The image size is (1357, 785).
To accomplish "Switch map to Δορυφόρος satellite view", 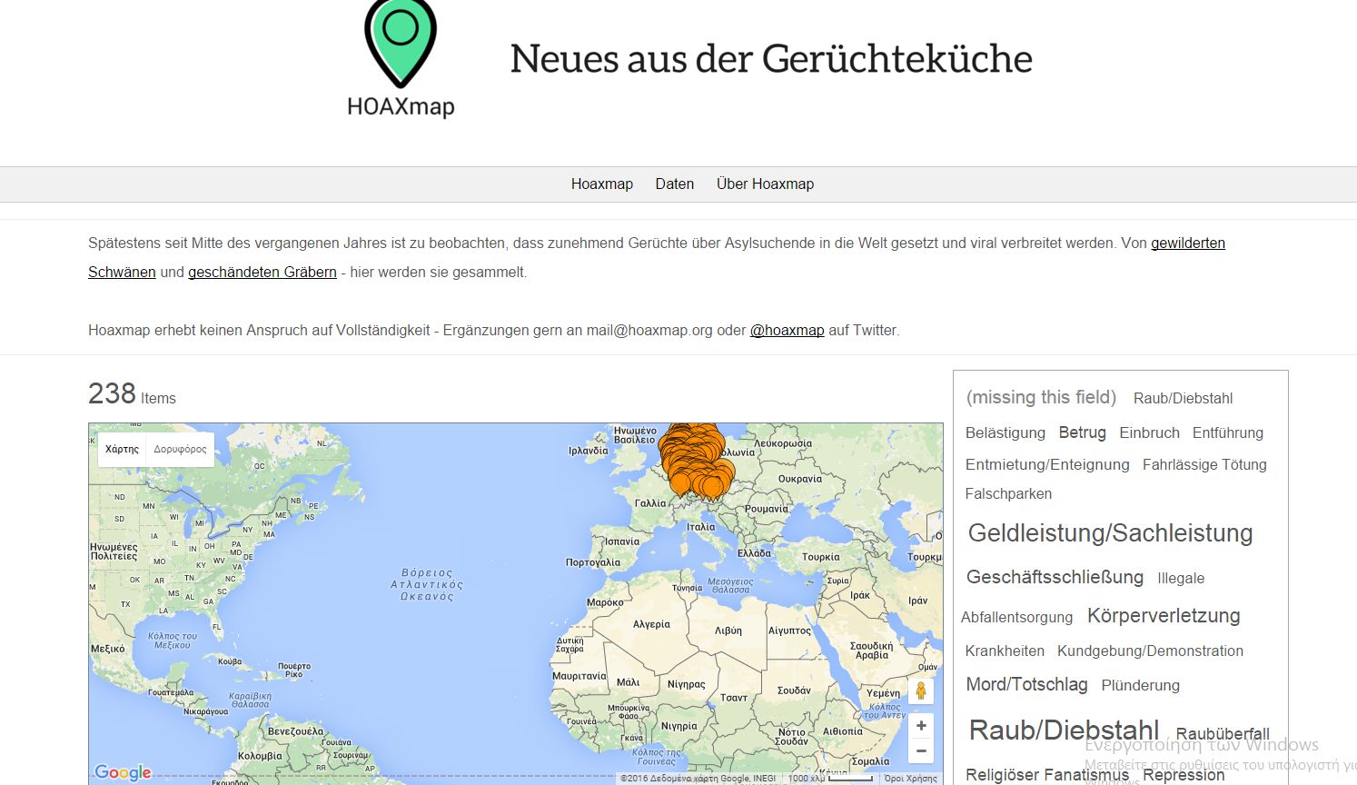I will 180,449.
